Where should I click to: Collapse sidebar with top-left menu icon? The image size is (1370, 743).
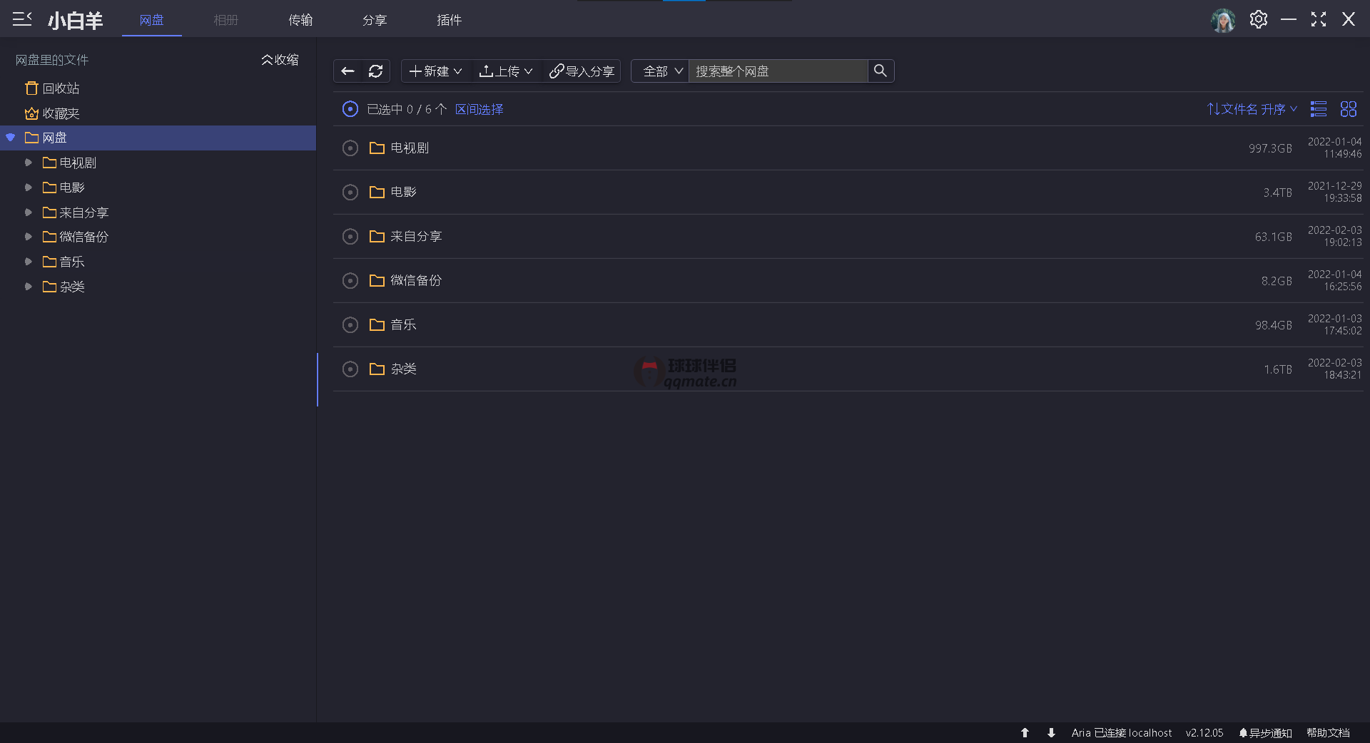click(x=22, y=19)
